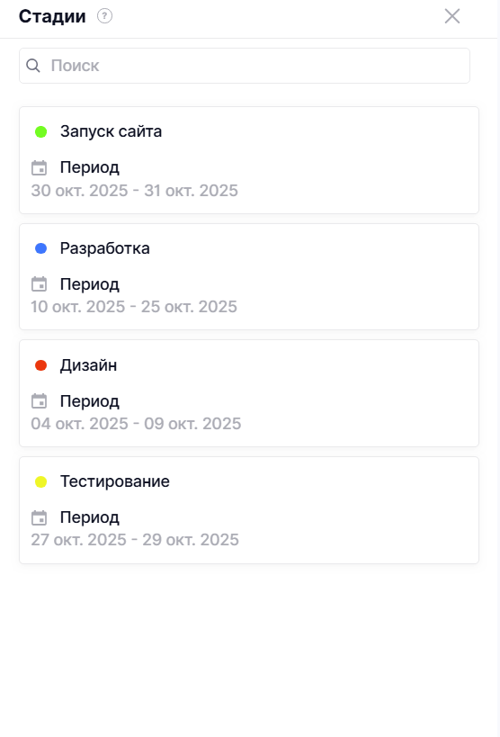The height and width of the screenshot is (737, 500).
Task: Click the yellow dot of Тестирование
Action: [x=40, y=481]
